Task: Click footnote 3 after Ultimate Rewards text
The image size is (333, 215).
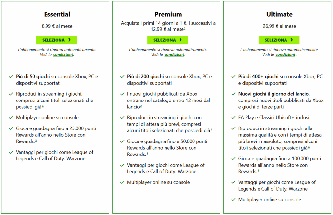Action: coord(259,171)
